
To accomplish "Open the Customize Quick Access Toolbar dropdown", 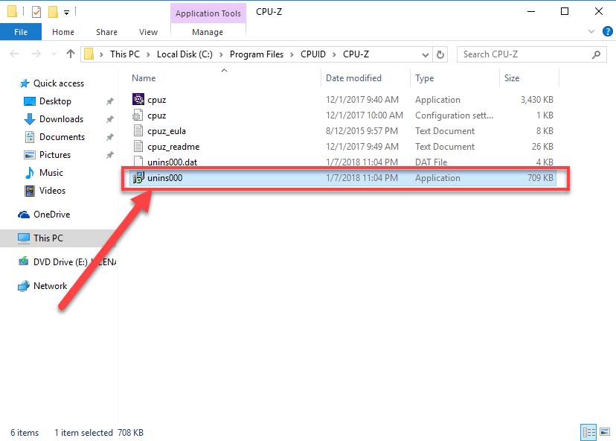I will pos(67,13).
